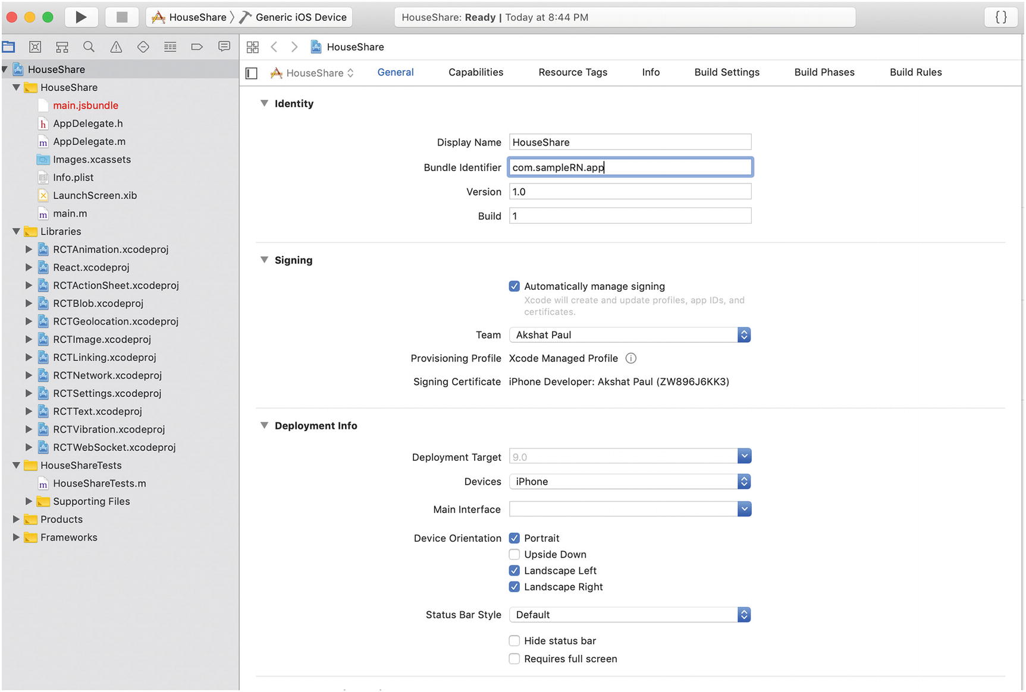Check Hide status bar option
The image size is (1026, 692).
tap(514, 641)
